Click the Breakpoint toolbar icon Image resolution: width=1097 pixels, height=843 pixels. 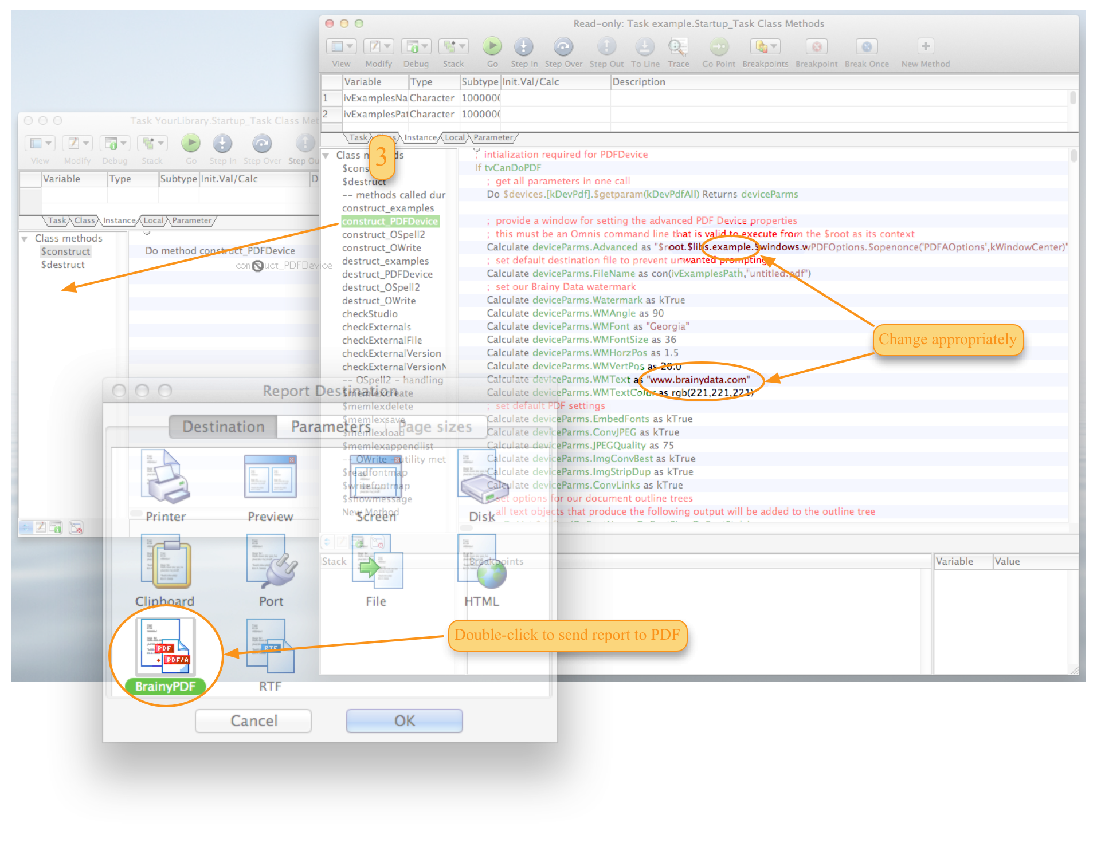point(816,46)
